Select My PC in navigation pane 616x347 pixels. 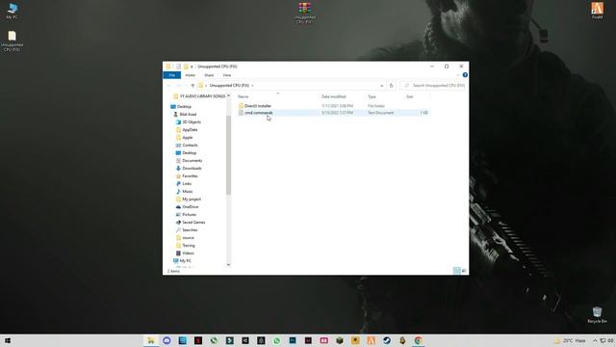tap(182, 261)
